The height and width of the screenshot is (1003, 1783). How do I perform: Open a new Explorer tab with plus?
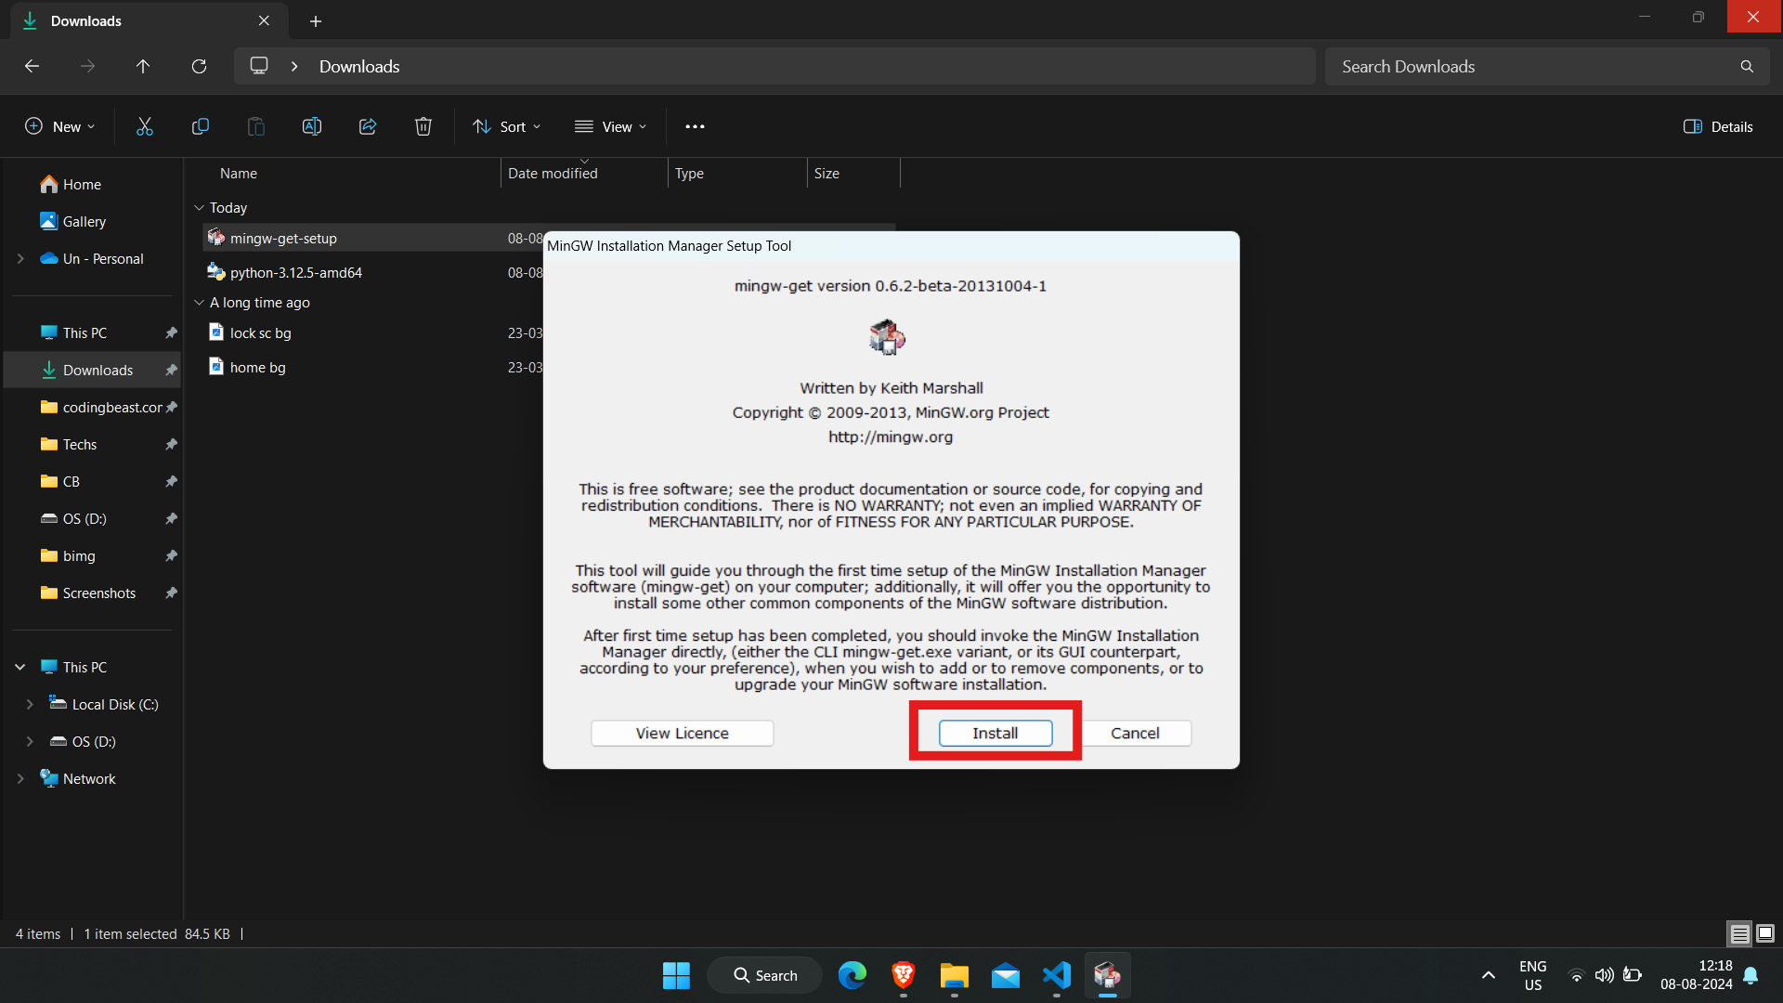[316, 20]
